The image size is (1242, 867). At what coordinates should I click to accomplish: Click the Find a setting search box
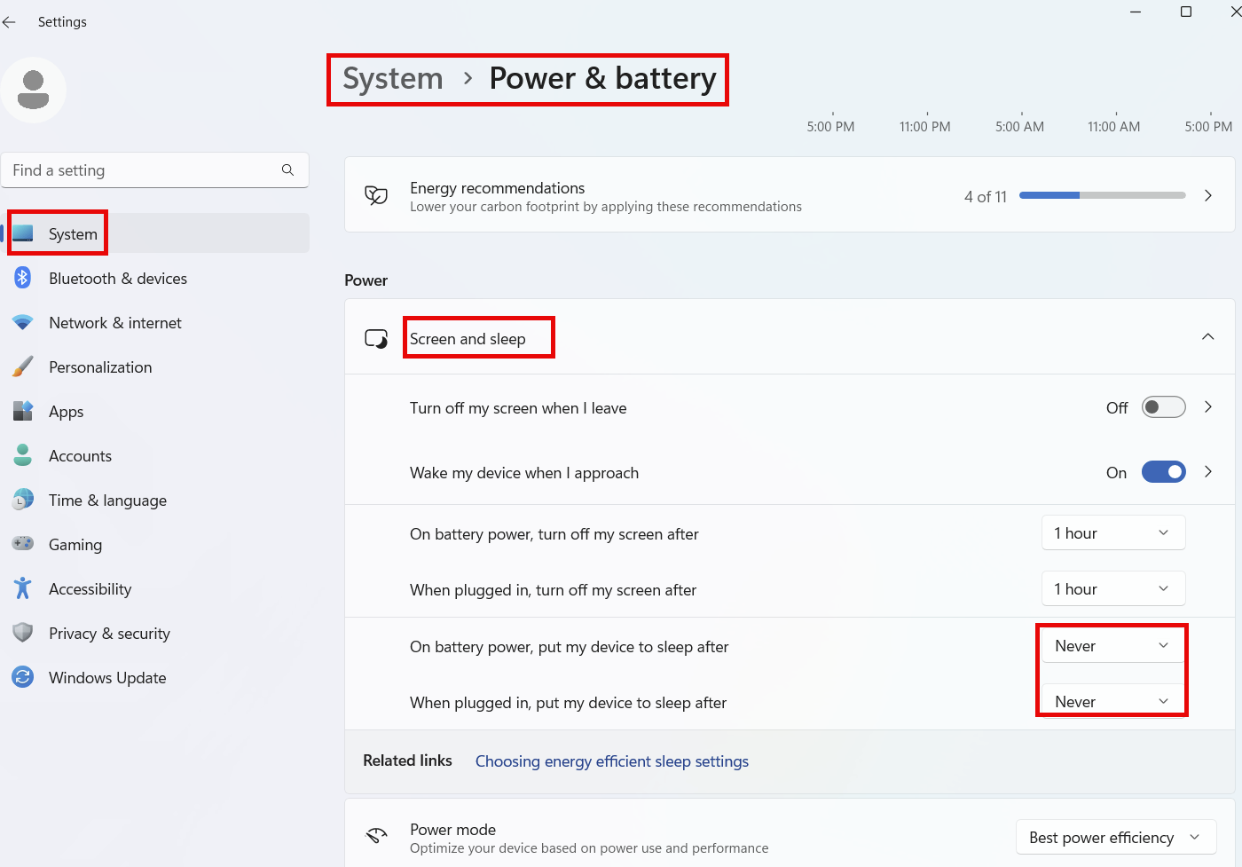pyautogui.click(x=155, y=170)
